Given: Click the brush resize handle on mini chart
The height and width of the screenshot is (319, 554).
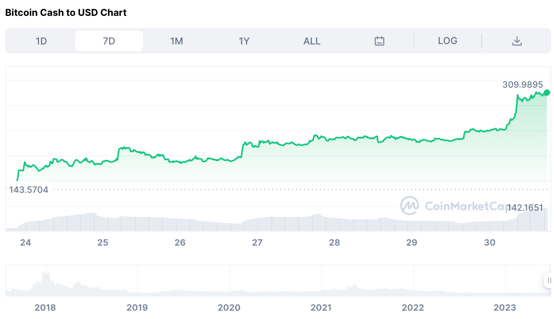Looking at the screenshot, I should [x=549, y=280].
